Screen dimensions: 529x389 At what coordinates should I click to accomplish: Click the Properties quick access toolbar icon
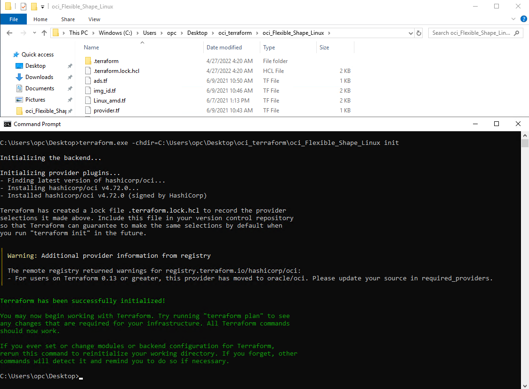(x=23, y=7)
